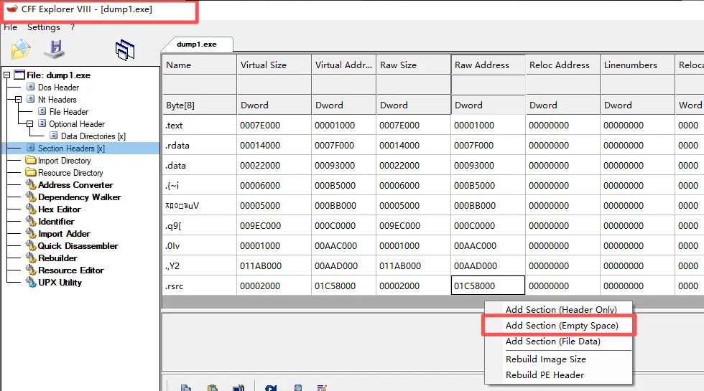Open the ? help menu
Viewport: 704px width, 391px height.
[73, 27]
